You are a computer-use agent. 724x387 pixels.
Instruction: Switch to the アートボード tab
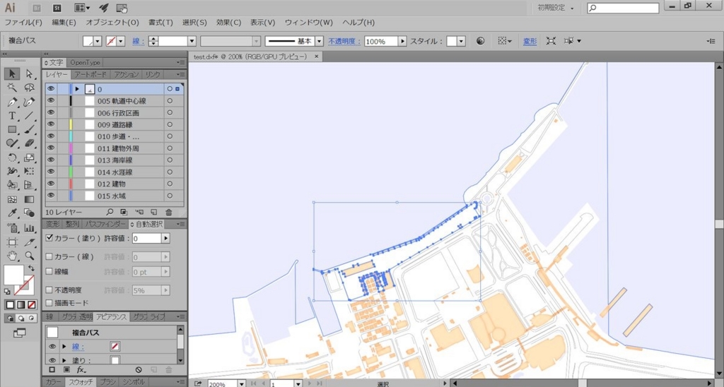90,74
